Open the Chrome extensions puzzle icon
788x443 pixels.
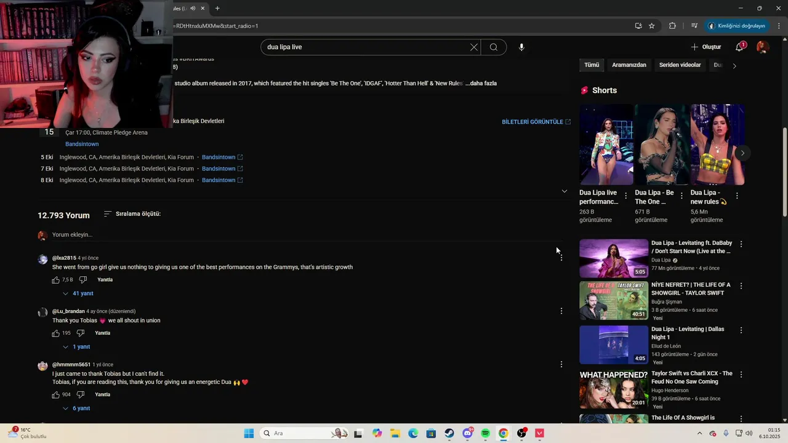(672, 26)
